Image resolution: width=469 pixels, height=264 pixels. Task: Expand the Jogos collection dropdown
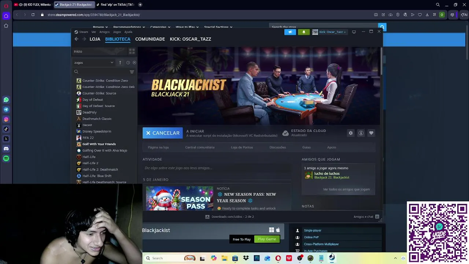(x=94, y=63)
